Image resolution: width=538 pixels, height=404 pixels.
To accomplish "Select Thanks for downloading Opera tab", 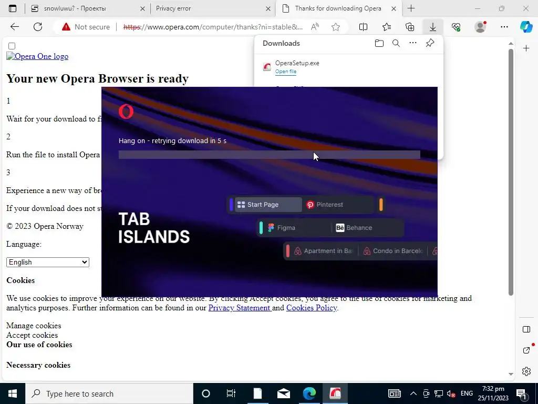I will (338, 8).
